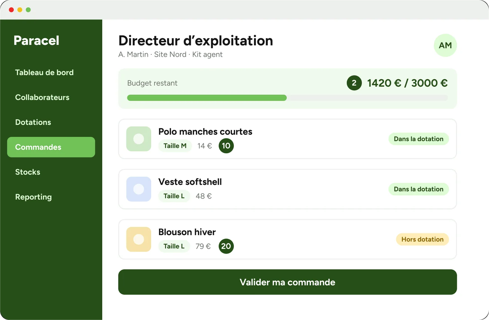The width and height of the screenshot is (489, 320).
Task: Select the Commandes menu item
Action: click(51, 147)
